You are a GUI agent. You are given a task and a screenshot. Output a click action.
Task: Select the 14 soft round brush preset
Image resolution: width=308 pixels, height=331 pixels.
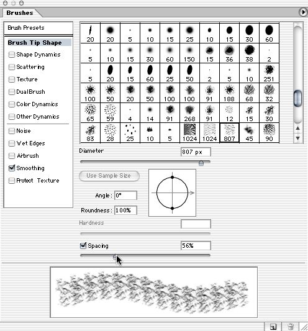pos(150,113)
